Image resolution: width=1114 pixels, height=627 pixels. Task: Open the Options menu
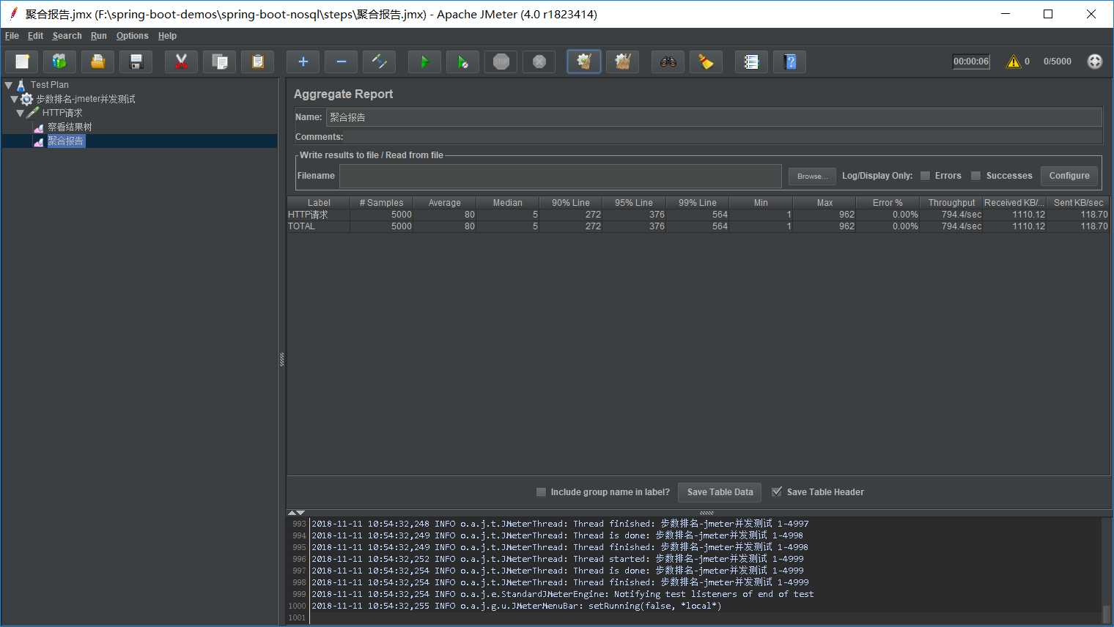point(132,36)
